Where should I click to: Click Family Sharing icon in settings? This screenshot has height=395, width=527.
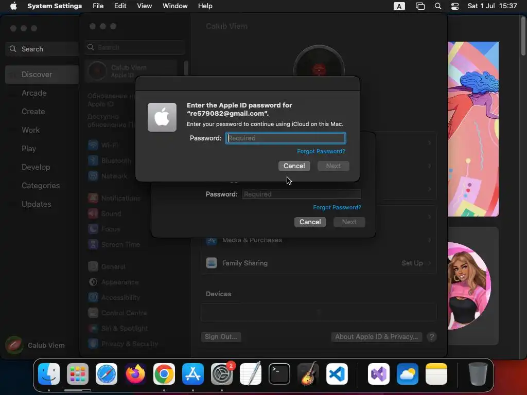[x=212, y=263]
